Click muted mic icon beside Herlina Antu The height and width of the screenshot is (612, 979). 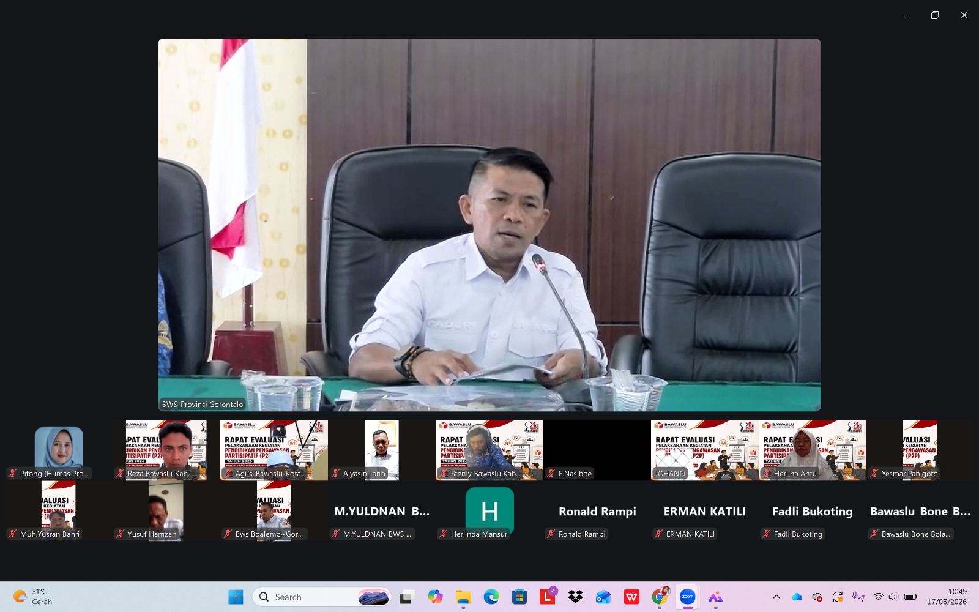pyautogui.click(x=766, y=473)
